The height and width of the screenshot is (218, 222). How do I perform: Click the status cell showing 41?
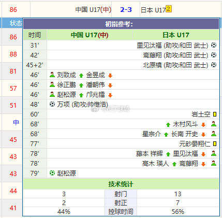tap(13, 208)
